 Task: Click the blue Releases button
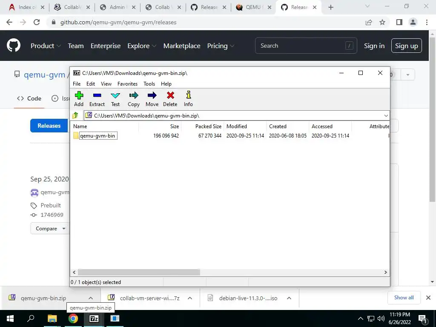49,126
